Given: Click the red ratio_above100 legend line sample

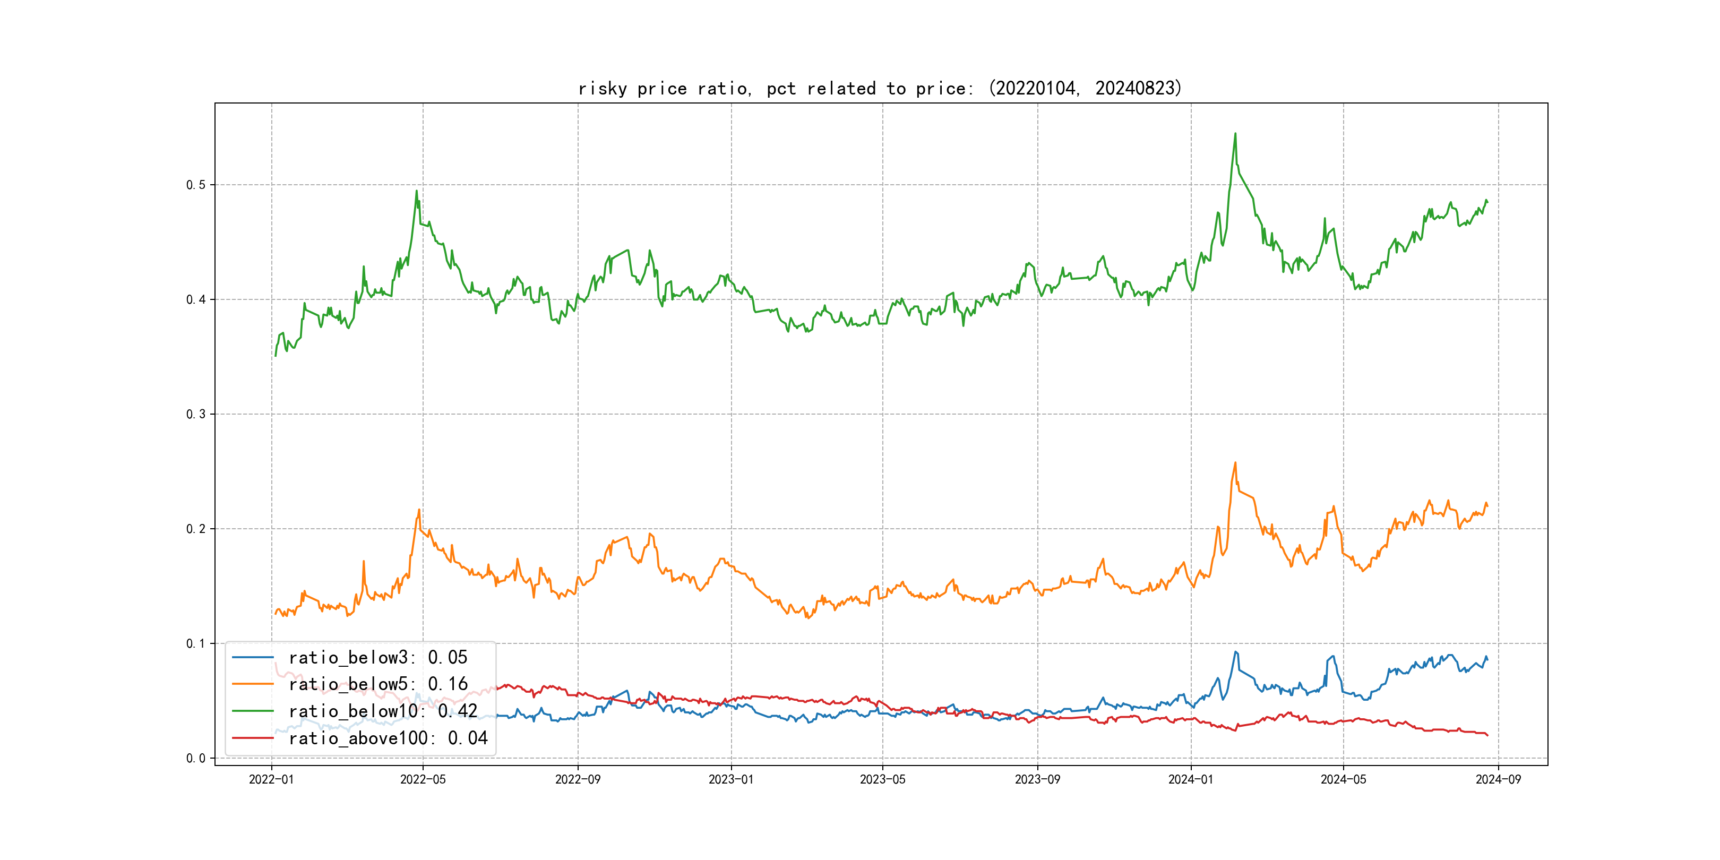Looking at the screenshot, I should tap(252, 738).
